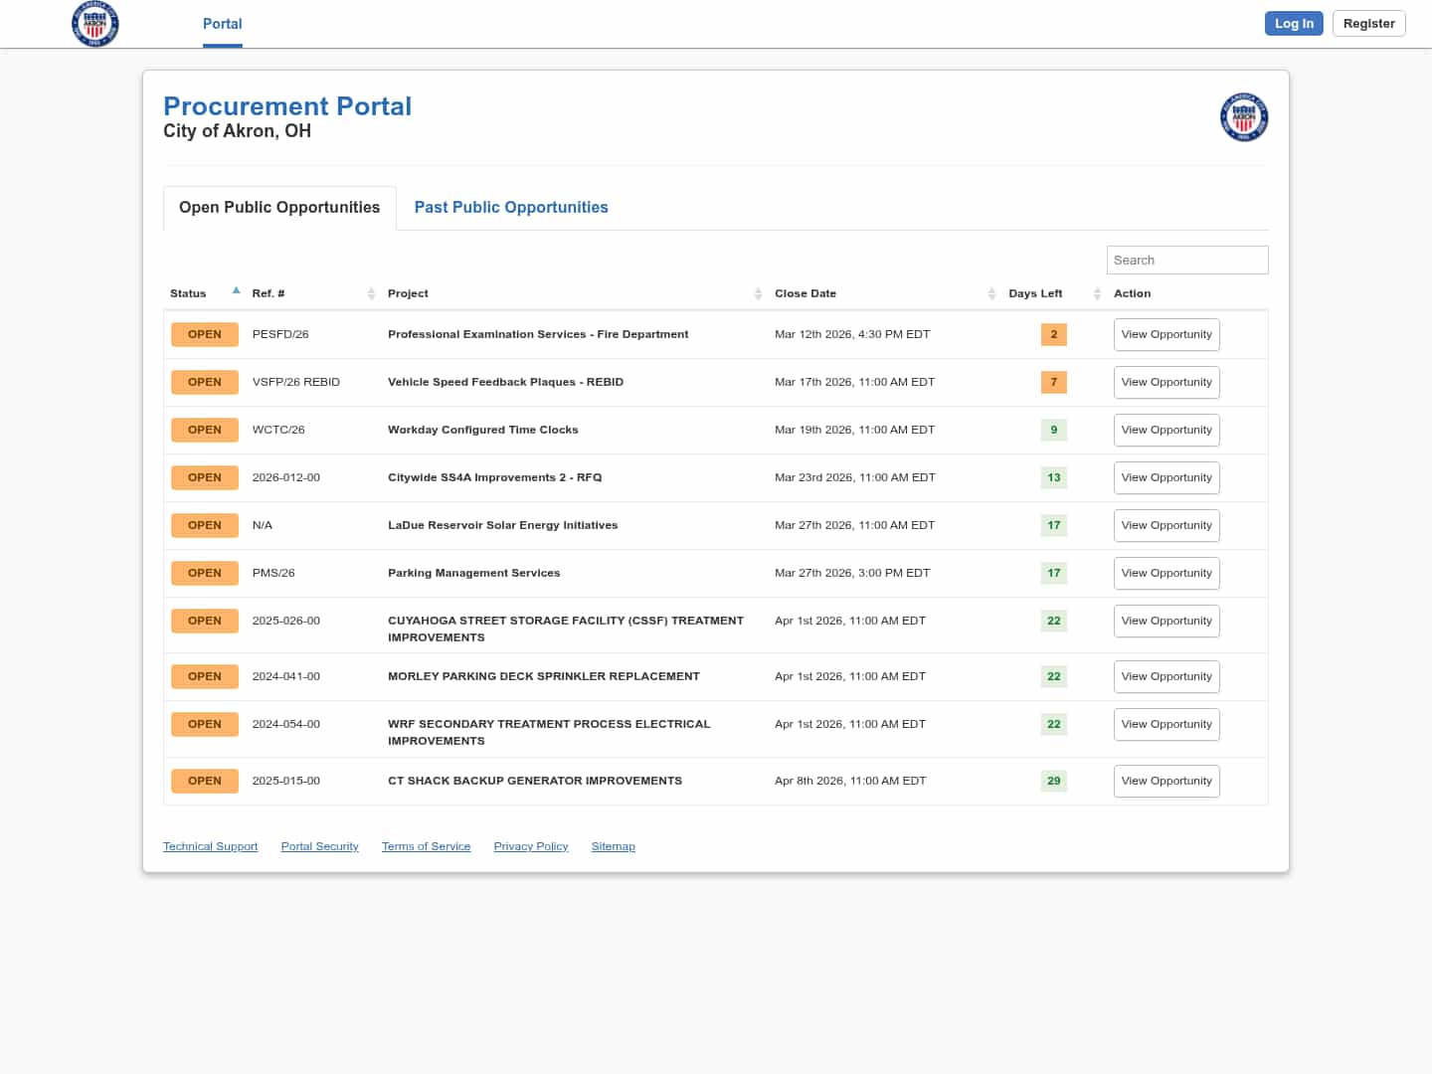Sort by Days Left column arrows

(1097, 293)
